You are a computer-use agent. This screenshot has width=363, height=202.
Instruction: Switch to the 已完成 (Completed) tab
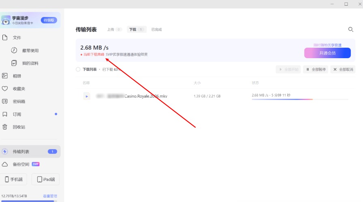[x=156, y=29]
